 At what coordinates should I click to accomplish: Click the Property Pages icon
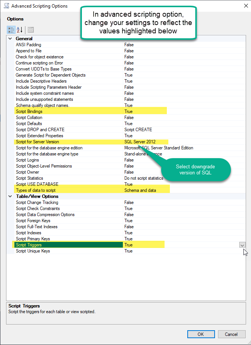30,30
